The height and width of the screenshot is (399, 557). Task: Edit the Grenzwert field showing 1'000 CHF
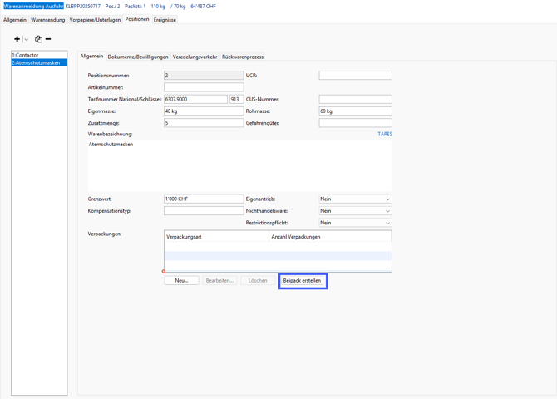204,199
